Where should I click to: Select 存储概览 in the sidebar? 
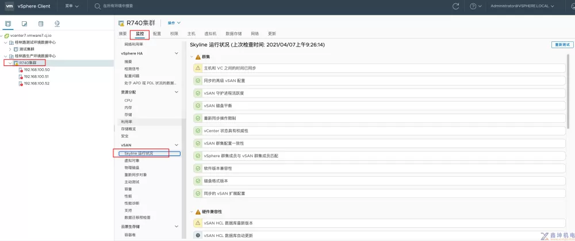coord(128,129)
